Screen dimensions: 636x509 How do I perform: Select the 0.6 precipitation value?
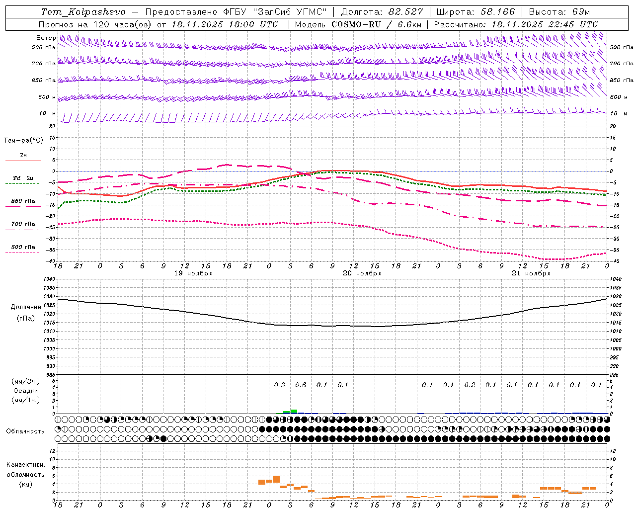[301, 385]
